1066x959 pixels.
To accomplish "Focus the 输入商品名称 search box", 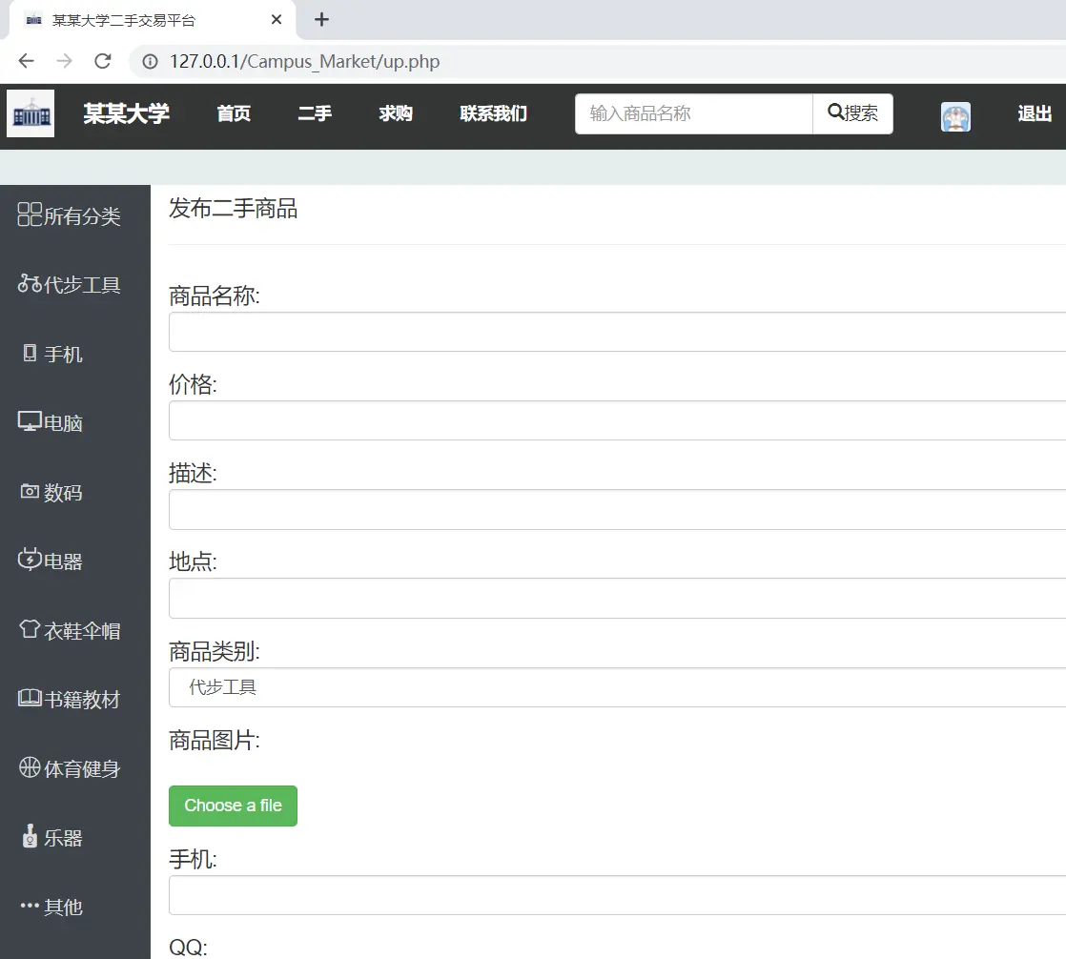I will click(x=693, y=113).
